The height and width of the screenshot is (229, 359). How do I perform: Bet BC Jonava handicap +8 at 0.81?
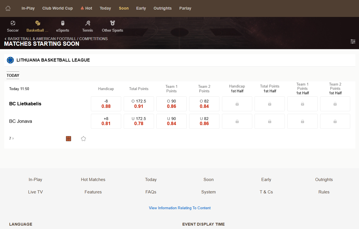pyautogui.click(x=106, y=121)
